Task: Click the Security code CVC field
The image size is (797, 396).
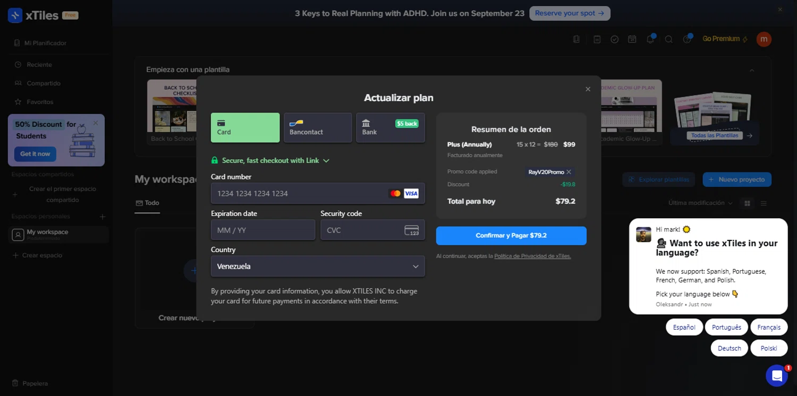Action: [372, 230]
